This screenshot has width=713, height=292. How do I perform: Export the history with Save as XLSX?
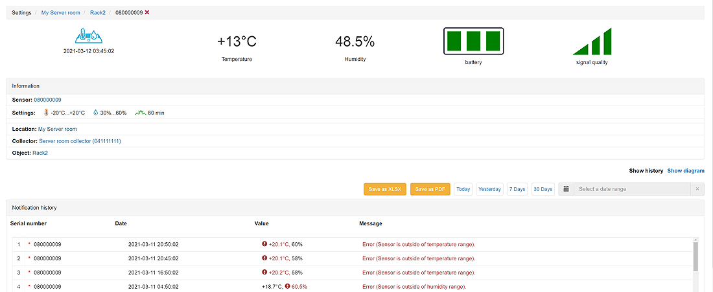click(384, 189)
